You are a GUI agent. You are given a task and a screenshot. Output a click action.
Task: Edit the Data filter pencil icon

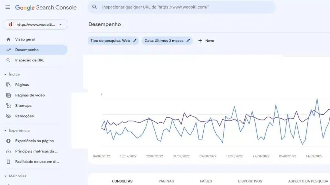pyautogui.click(x=188, y=41)
